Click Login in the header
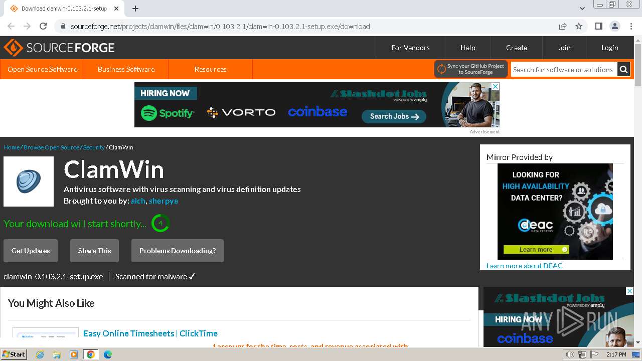The image size is (642, 361). pos(609,48)
